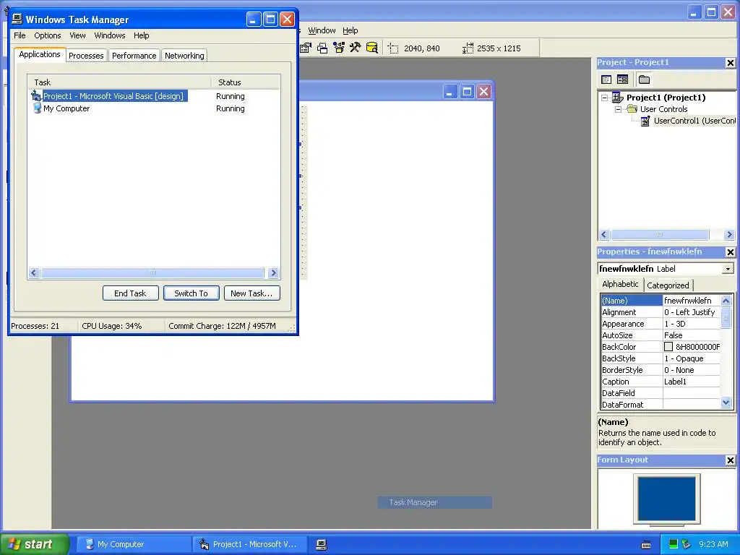Click the Task Manager title bar icon
This screenshot has width=740, height=555.
[x=17, y=19]
